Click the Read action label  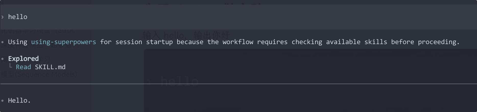click(23, 67)
